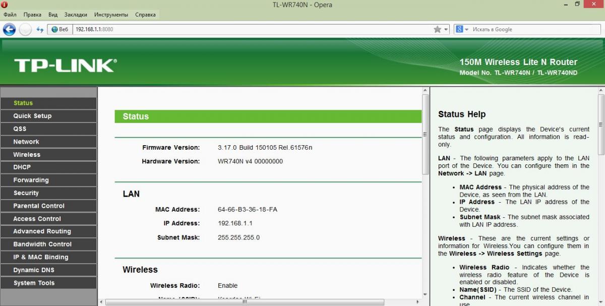The image size is (605, 306).
Task: Open Parental Control settings
Action: [48, 206]
